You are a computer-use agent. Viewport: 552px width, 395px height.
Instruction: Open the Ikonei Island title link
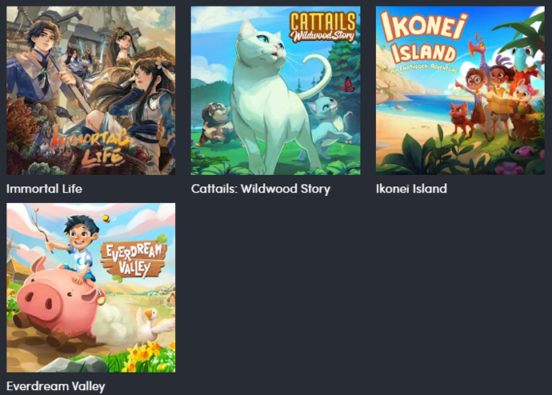(411, 189)
